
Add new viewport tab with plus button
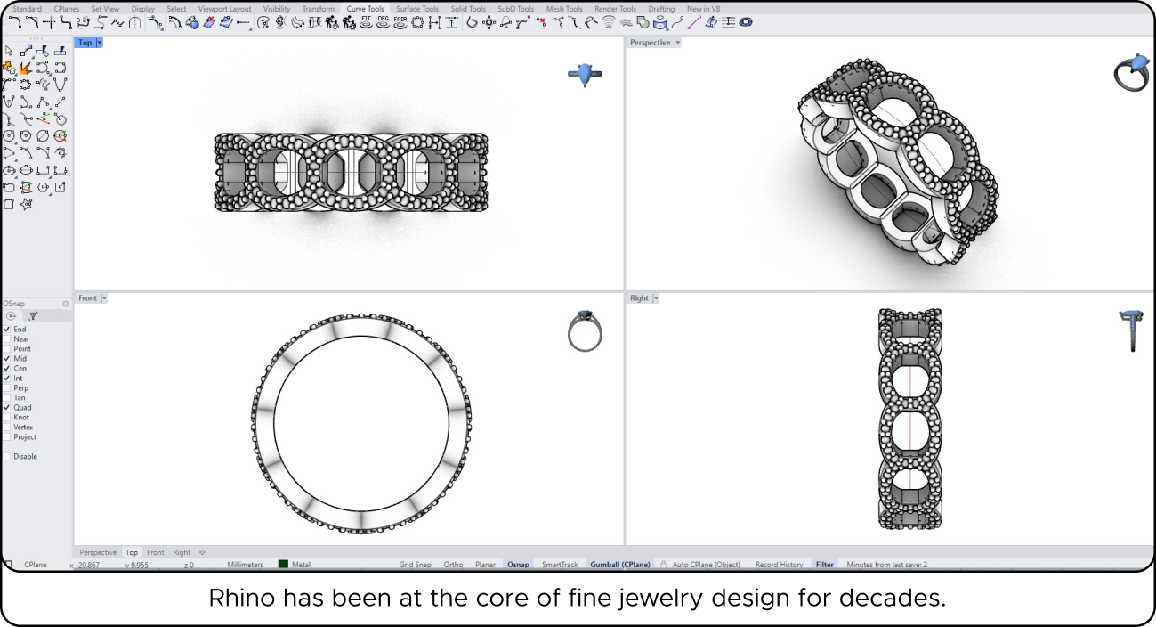[202, 552]
